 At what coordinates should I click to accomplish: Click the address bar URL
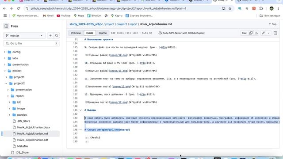(108, 8)
